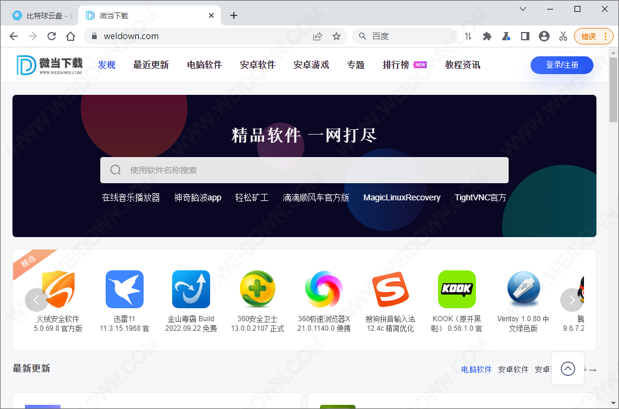Select the 安卓软件 filter under 最新更新
The width and height of the screenshot is (619, 409).
(x=513, y=369)
